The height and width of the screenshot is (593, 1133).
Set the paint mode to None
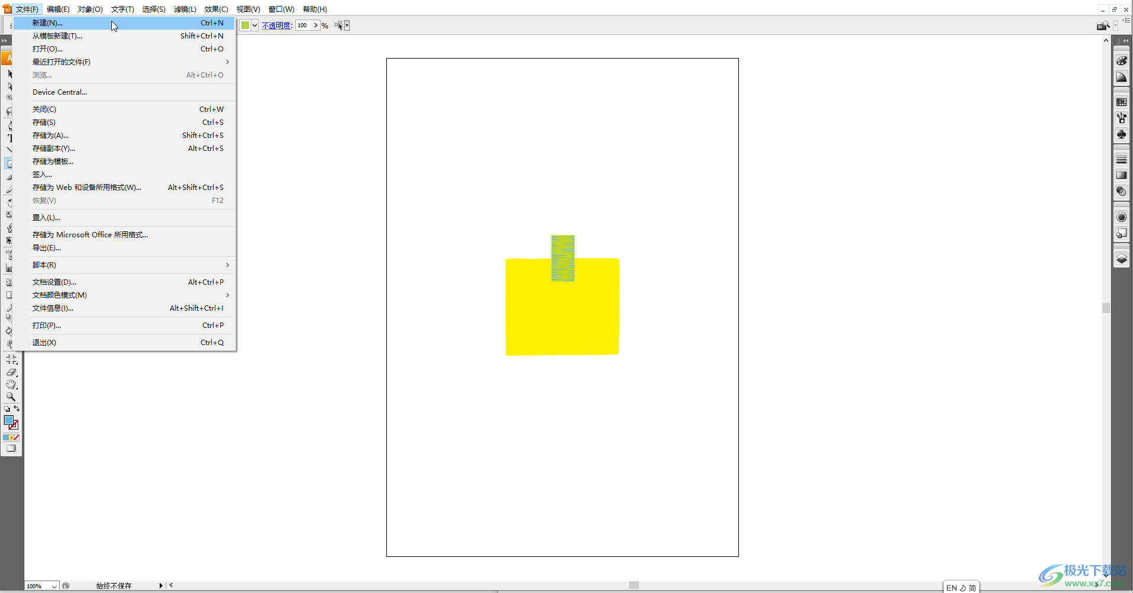click(x=17, y=438)
